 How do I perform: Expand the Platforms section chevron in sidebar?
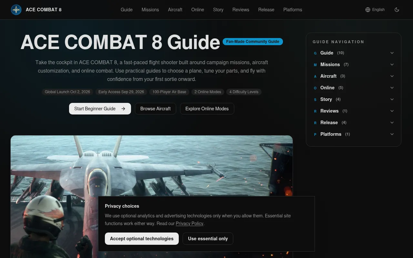click(392, 134)
